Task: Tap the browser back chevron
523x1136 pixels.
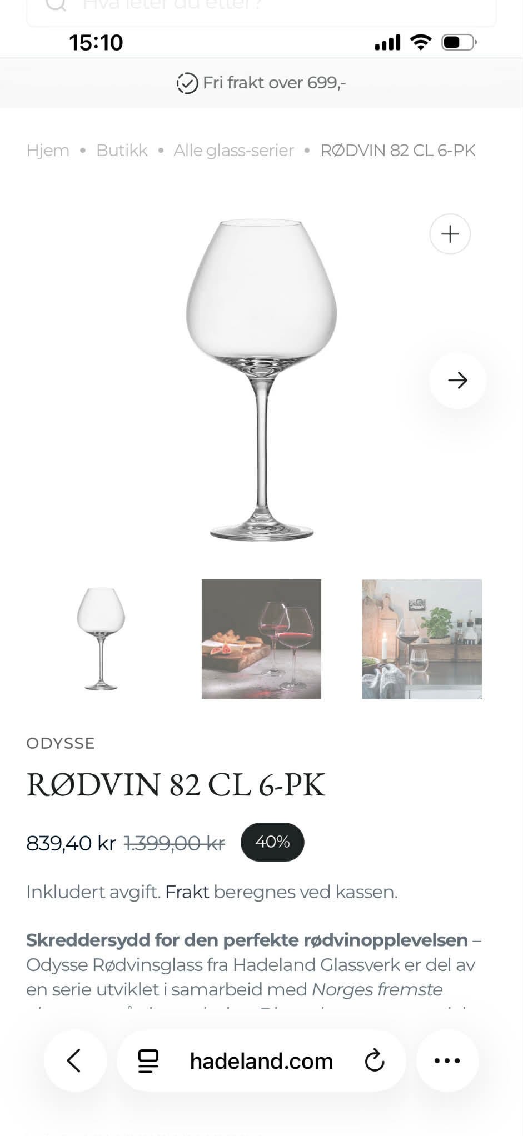Action: click(74, 1060)
